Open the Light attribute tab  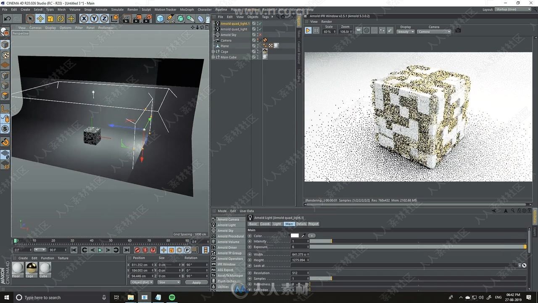(x=277, y=224)
